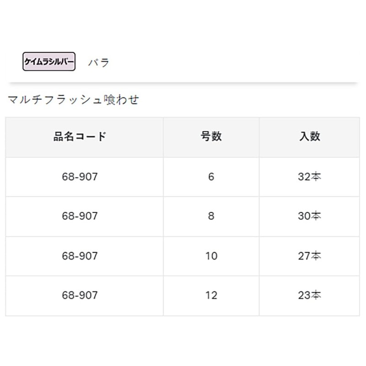The width and height of the screenshot is (366, 366).
Task: Click the 号数 column header
Action: click(x=211, y=136)
